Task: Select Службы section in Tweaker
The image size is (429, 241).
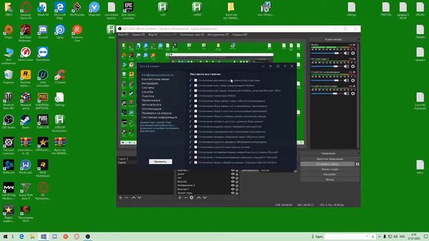Action: (147, 92)
